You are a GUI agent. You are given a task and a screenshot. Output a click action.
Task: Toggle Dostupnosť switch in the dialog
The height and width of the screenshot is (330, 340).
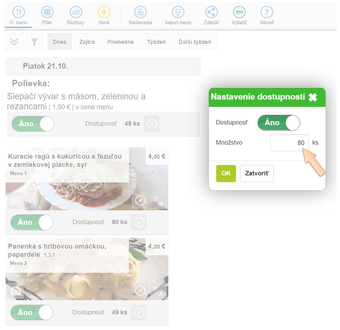coord(279,123)
